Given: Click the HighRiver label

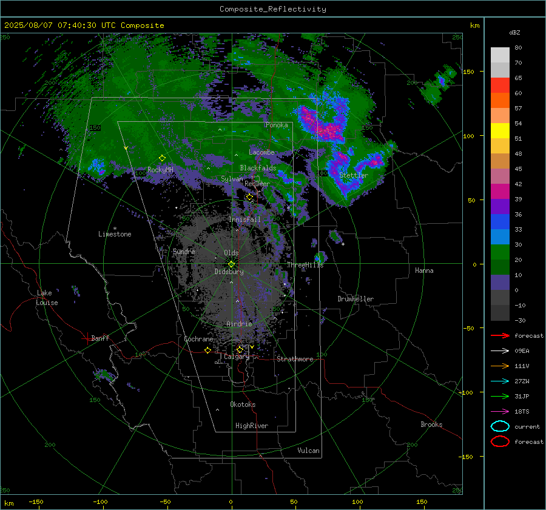Looking at the screenshot, I should tap(252, 426).
